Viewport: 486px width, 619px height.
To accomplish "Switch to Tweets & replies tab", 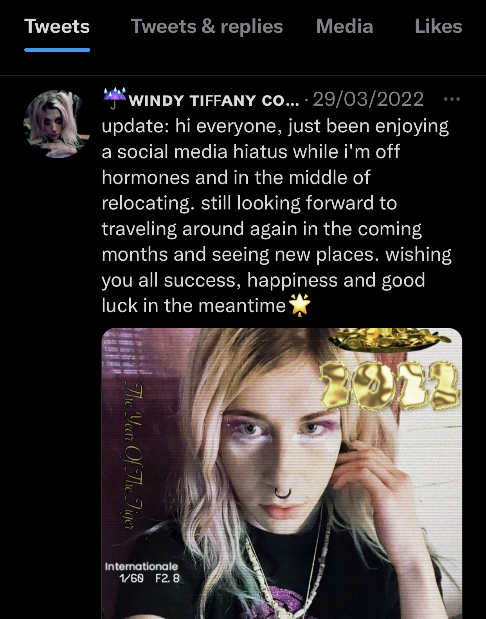I will click(207, 27).
